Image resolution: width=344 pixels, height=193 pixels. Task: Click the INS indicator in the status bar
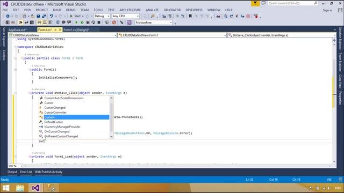329,180
